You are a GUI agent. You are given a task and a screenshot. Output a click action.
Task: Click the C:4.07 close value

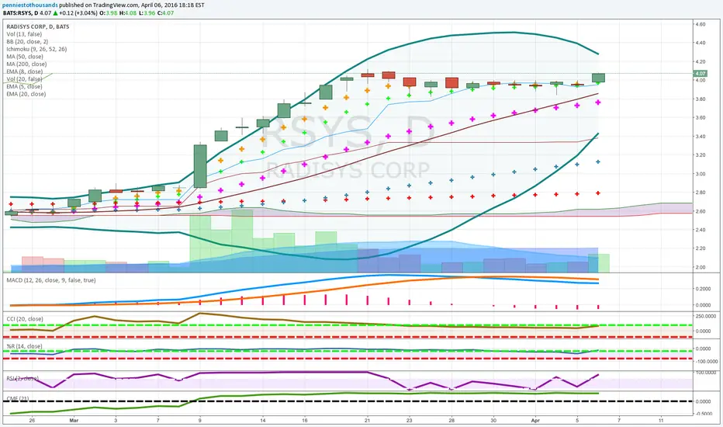click(165, 13)
